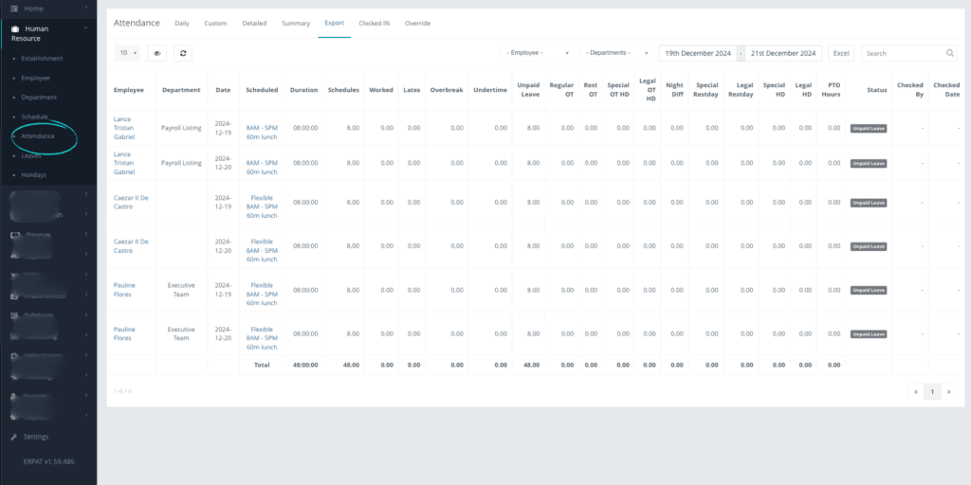This screenshot has width=971, height=485.
Task: Expand the Home menu chevron
Action: coord(86,8)
